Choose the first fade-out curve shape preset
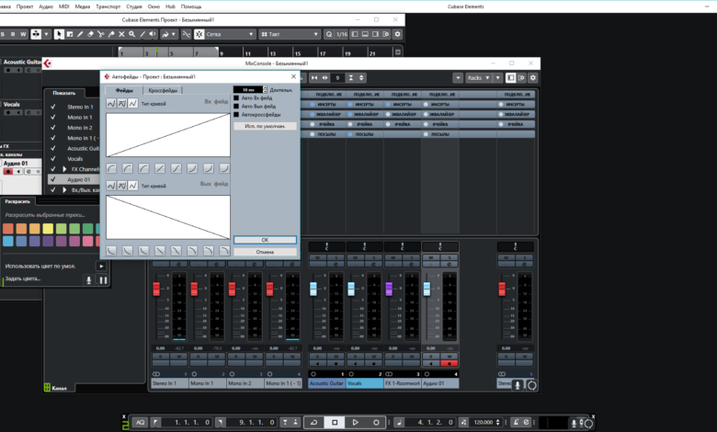The width and height of the screenshot is (717, 432). pyautogui.click(x=111, y=250)
